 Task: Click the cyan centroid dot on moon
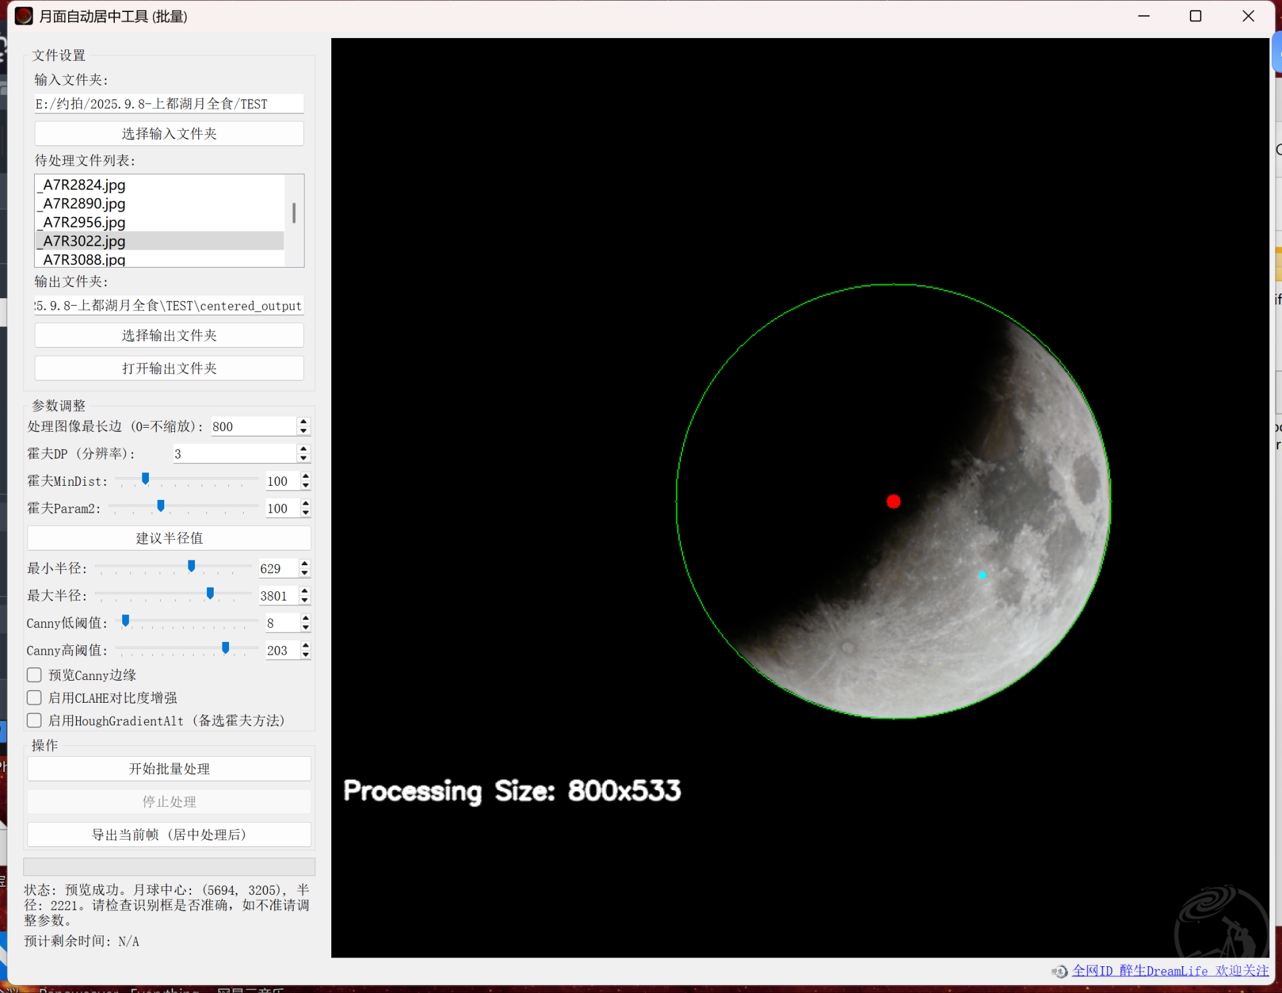click(982, 575)
